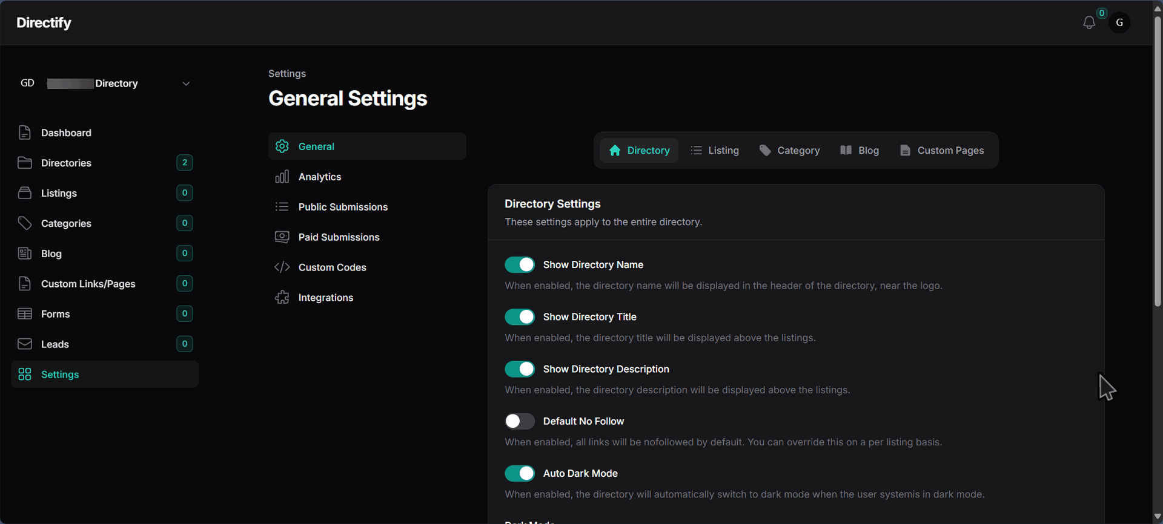Click the Analytics bar chart icon
The image size is (1163, 524).
(x=282, y=177)
